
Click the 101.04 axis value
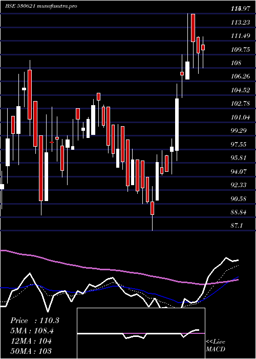[240, 117]
